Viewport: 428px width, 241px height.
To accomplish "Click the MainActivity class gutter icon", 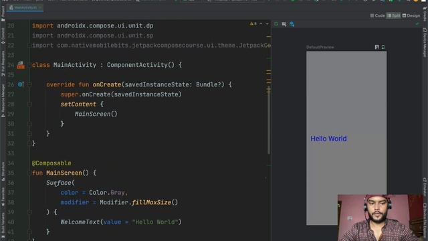I will point(21,65).
